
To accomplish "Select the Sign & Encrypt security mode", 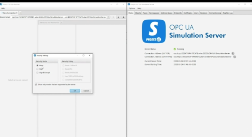I will (x=37, y=73).
